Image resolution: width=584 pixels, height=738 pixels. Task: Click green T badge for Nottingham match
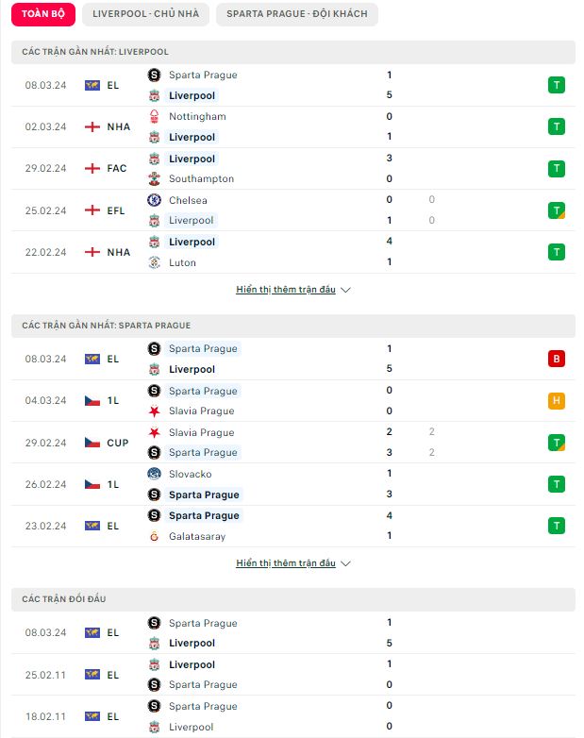557,126
